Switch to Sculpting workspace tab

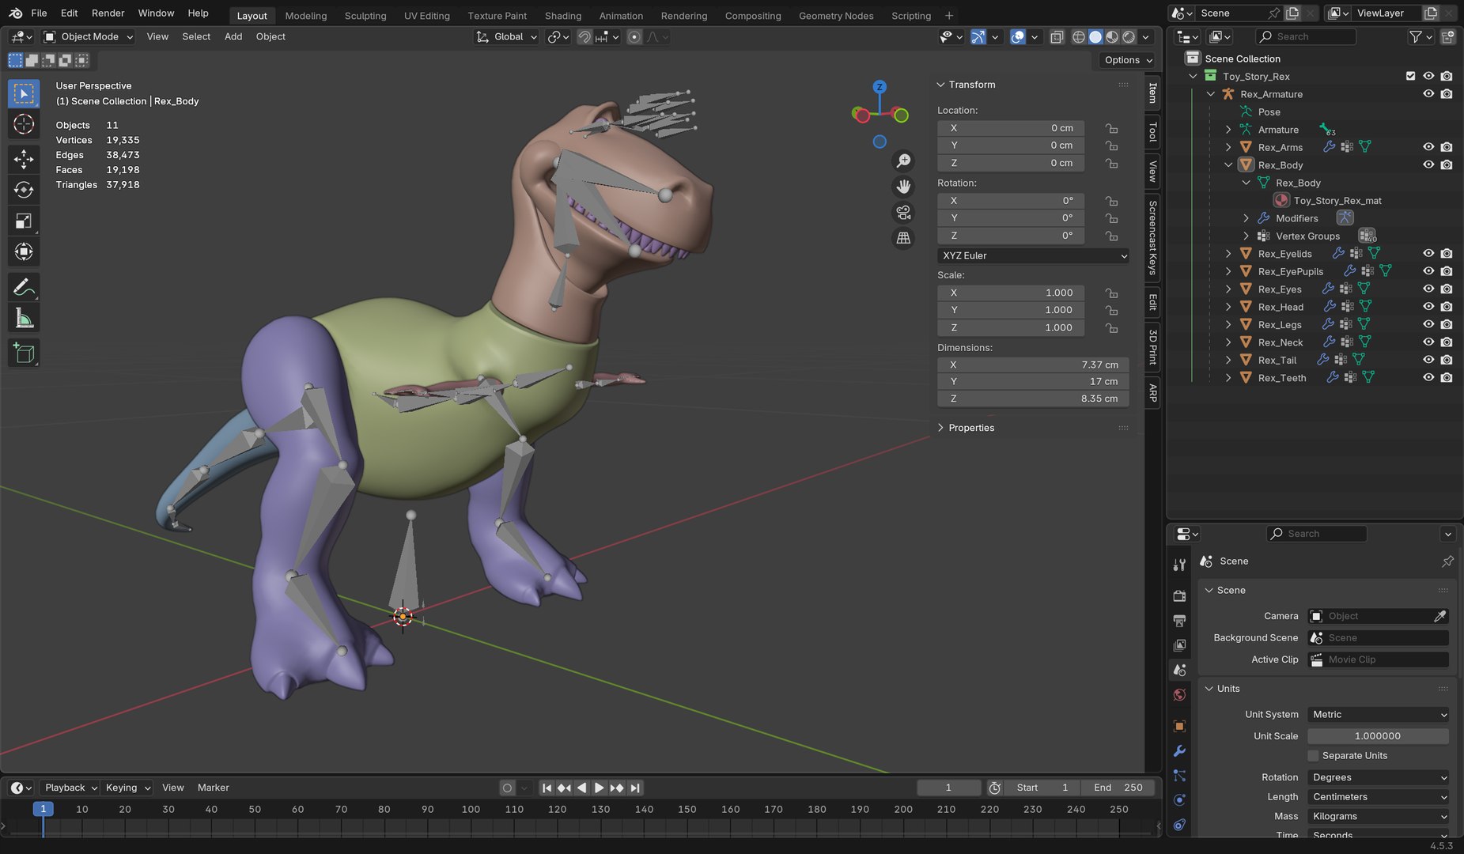(x=365, y=16)
